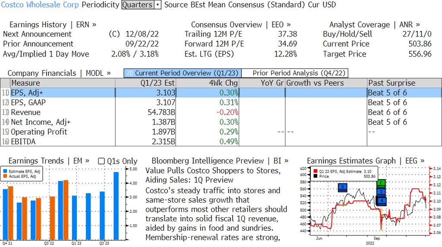Click Current Price value 503.86
This screenshot has width=442, height=247.
pyautogui.click(x=420, y=44)
